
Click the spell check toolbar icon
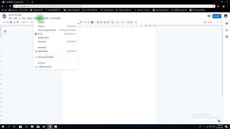(14, 22)
